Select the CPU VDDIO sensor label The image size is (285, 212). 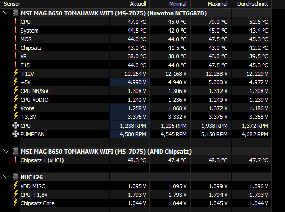pos(35,100)
